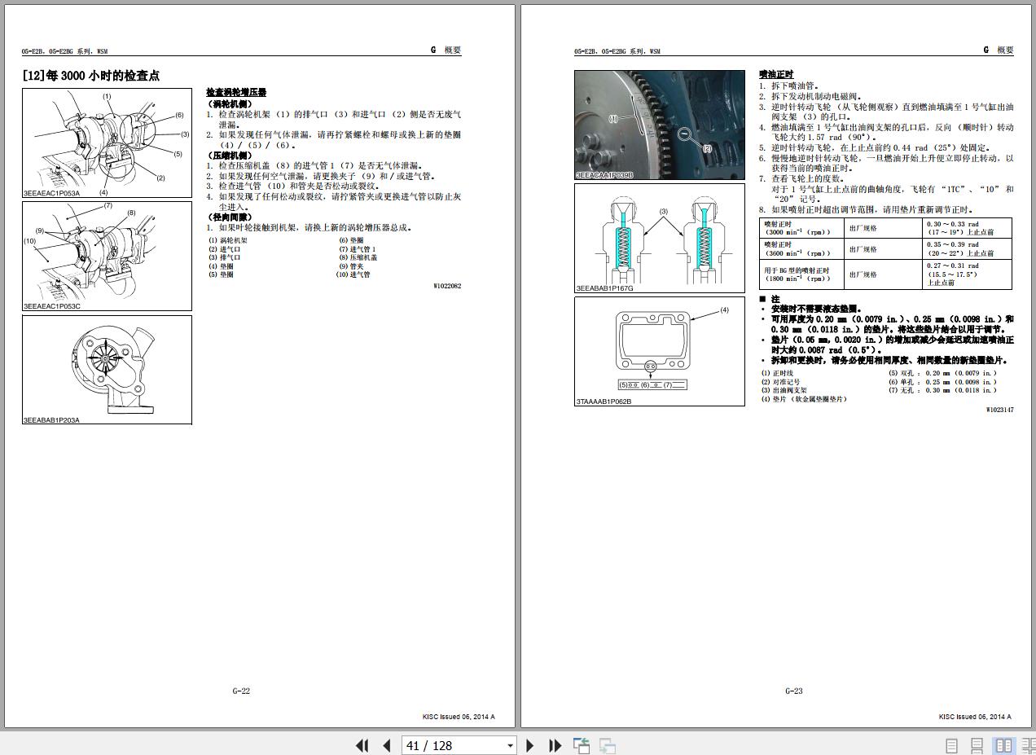Image resolution: width=1036 pixels, height=755 pixels.
Task: Go to the next page
Action: [530, 745]
